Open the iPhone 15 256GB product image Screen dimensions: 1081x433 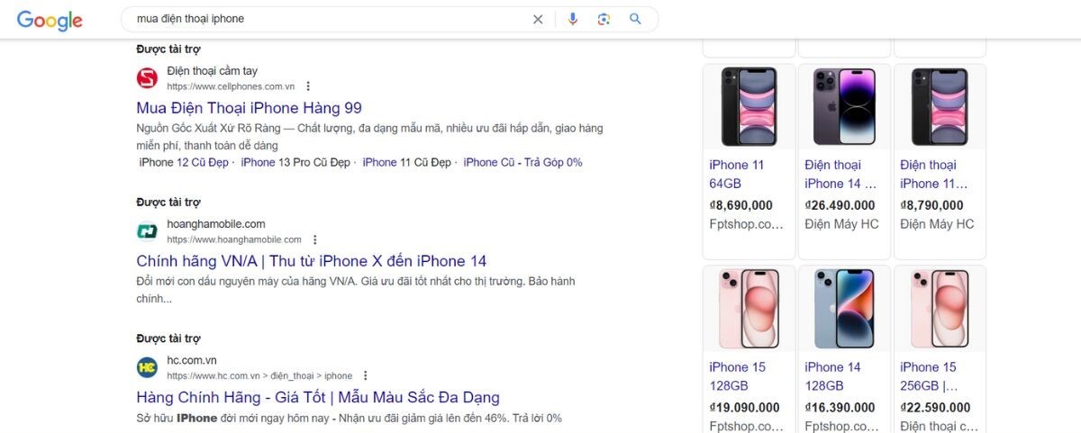coord(940,309)
